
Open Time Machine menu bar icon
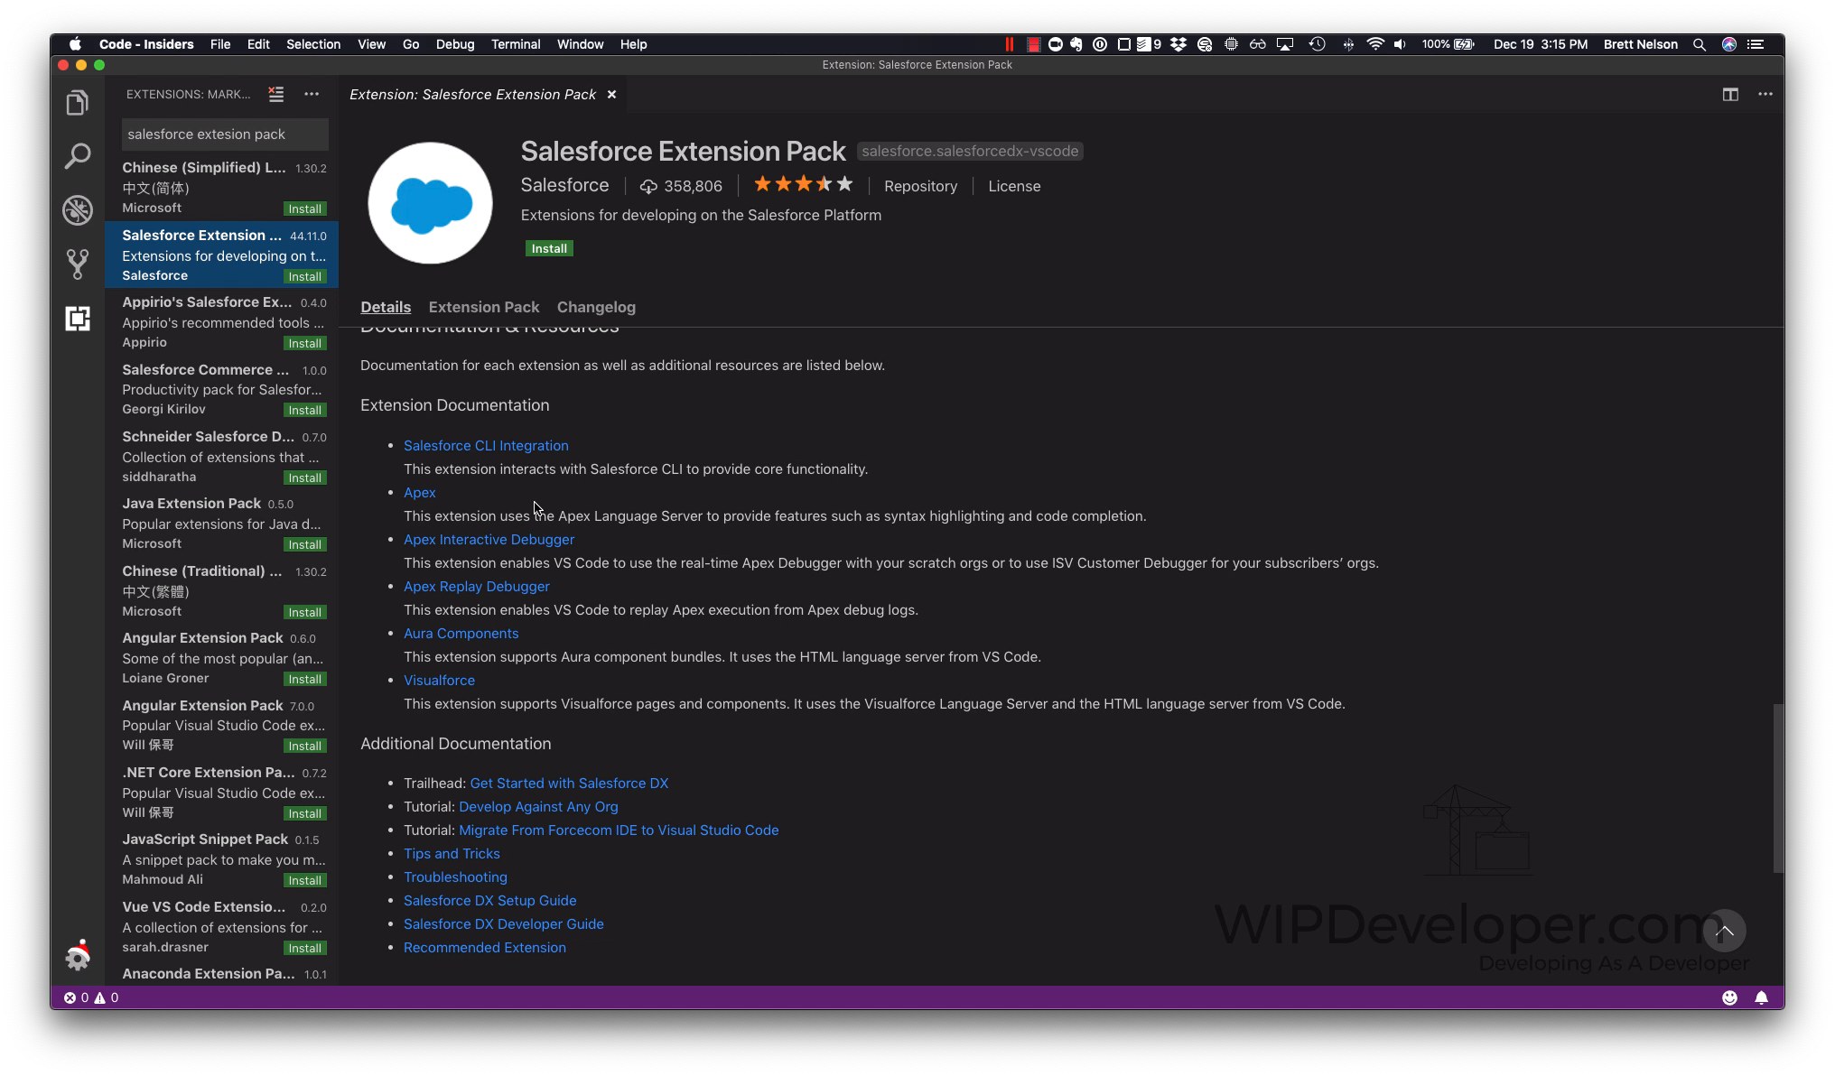coord(1318,44)
